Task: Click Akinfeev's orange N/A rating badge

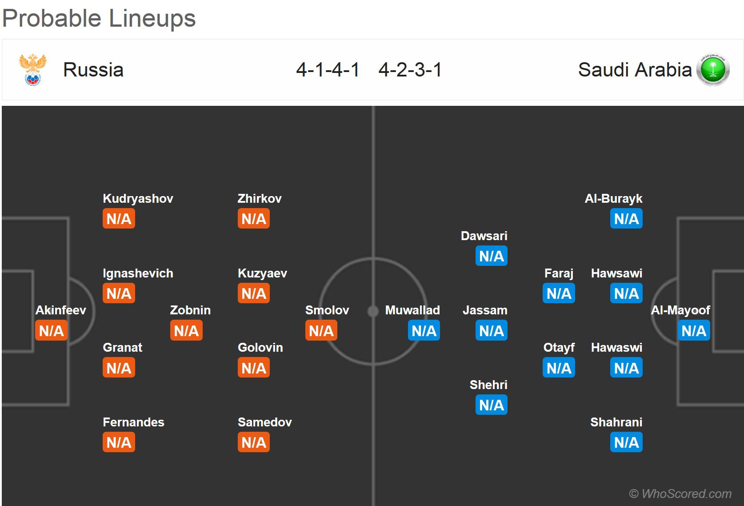Action: [51, 331]
